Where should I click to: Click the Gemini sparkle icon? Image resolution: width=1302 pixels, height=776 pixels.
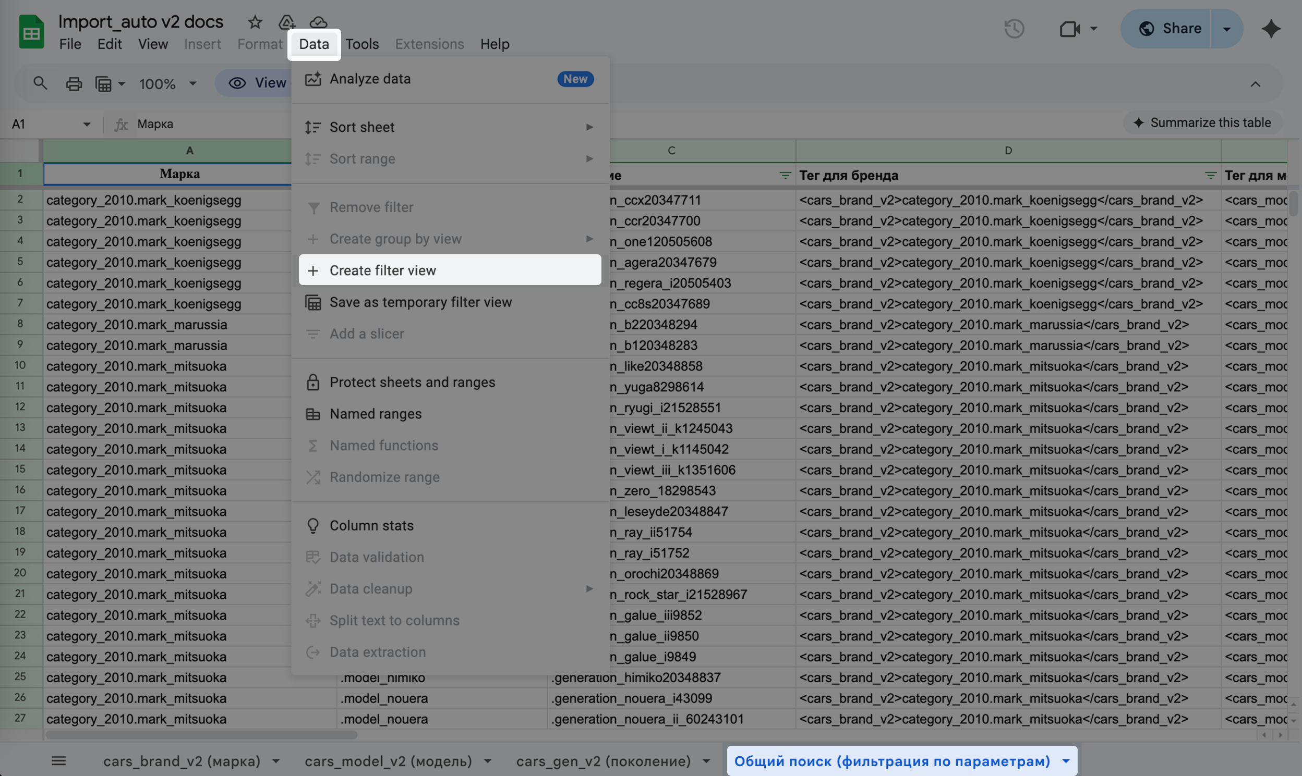click(x=1271, y=28)
